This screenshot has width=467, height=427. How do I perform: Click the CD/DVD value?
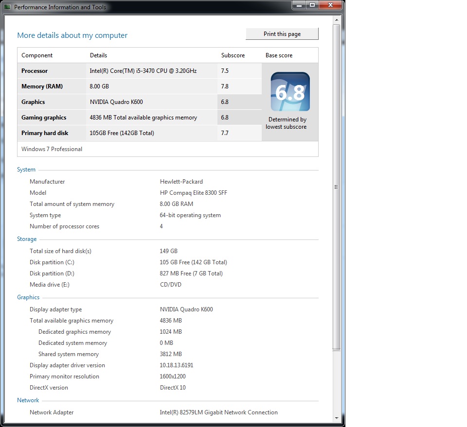171,285
